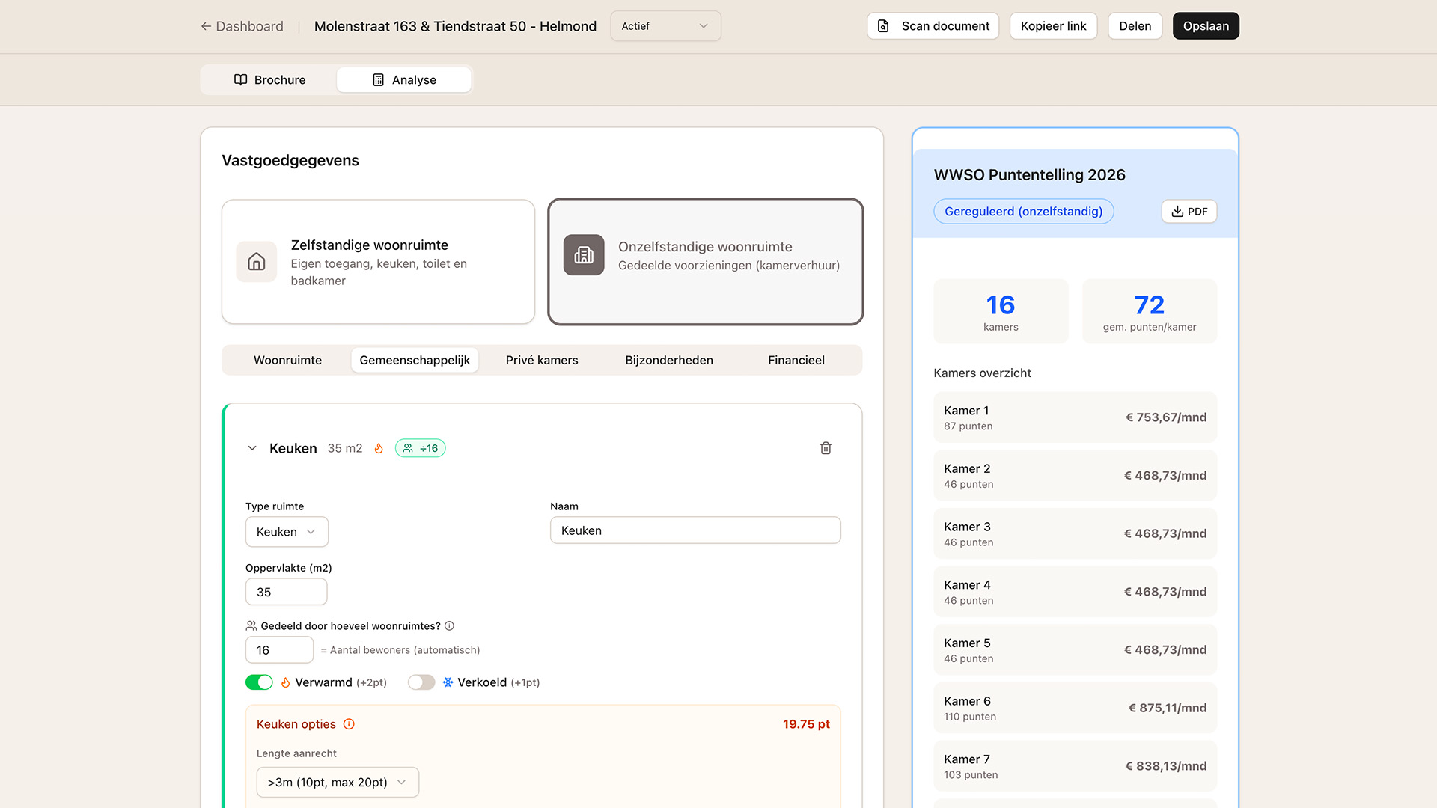Open the Bijzonderheden tab

pos(669,360)
